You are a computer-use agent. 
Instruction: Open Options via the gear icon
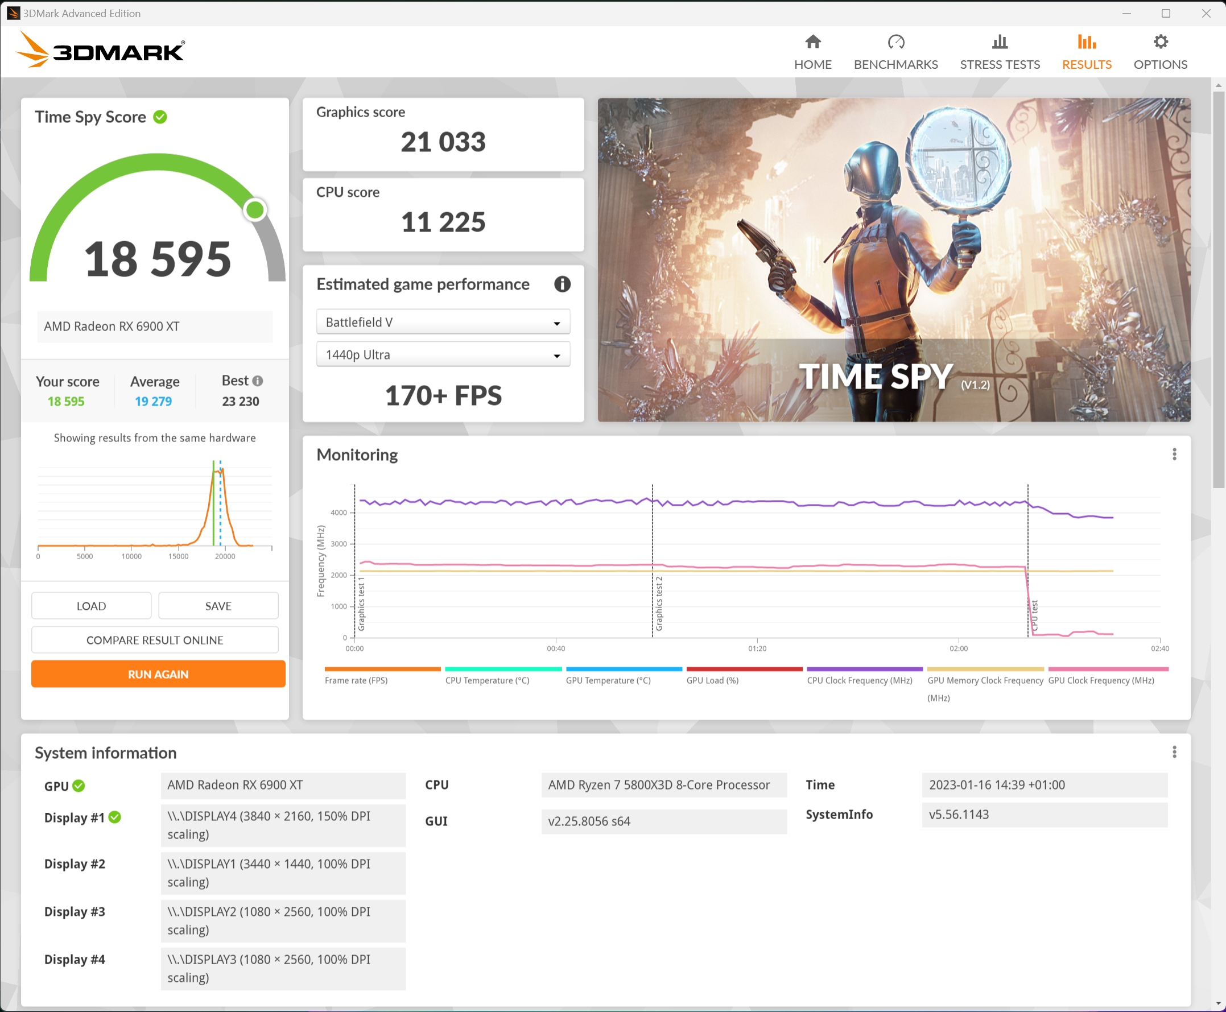[1160, 42]
